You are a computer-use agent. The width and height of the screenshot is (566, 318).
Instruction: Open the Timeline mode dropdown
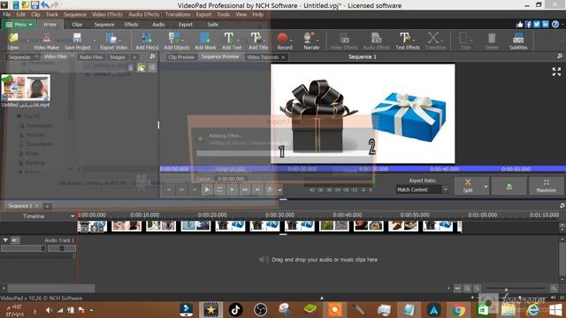pos(73,216)
